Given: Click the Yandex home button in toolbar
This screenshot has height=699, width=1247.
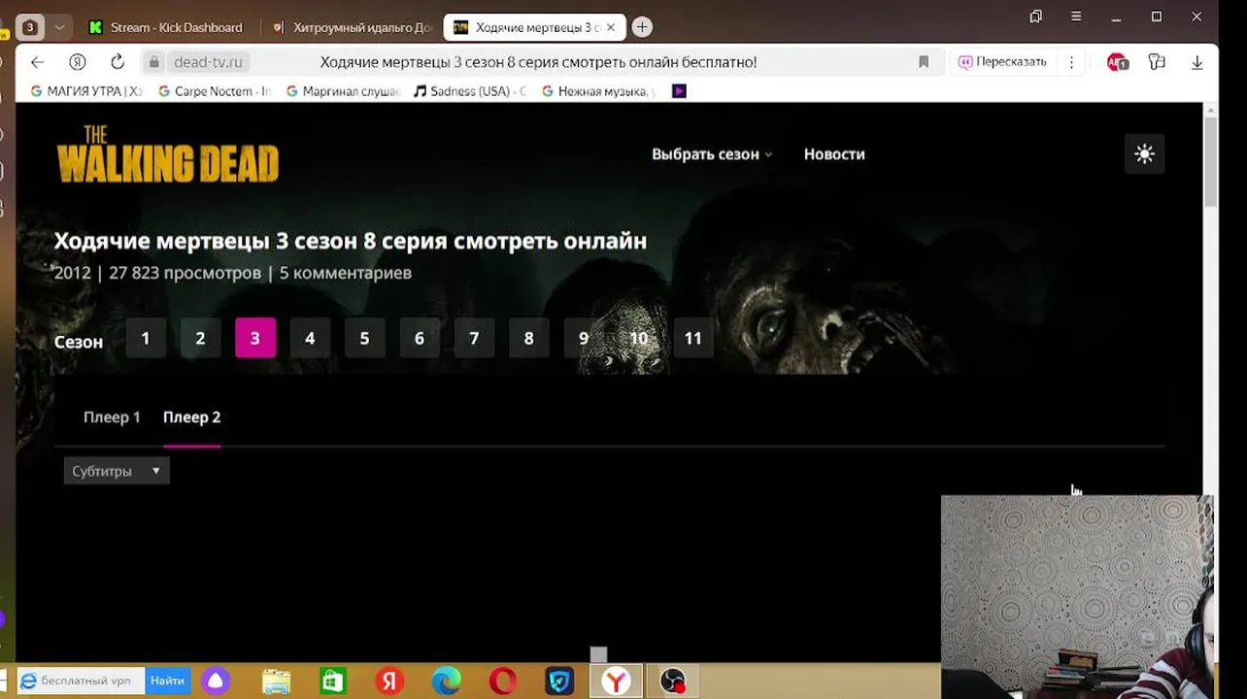Looking at the screenshot, I should click(78, 62).
